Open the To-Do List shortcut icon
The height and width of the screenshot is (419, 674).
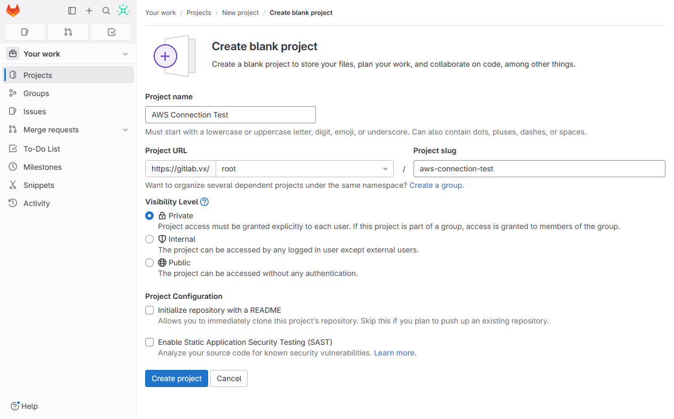pyautogui.click(x=111, y=32)
